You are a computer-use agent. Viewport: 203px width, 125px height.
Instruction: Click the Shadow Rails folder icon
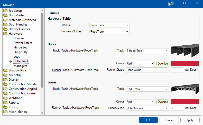5,70
